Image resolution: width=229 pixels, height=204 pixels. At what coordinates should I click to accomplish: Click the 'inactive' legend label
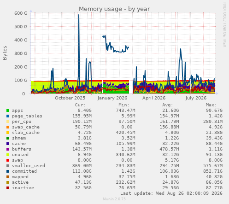point(23,188)
